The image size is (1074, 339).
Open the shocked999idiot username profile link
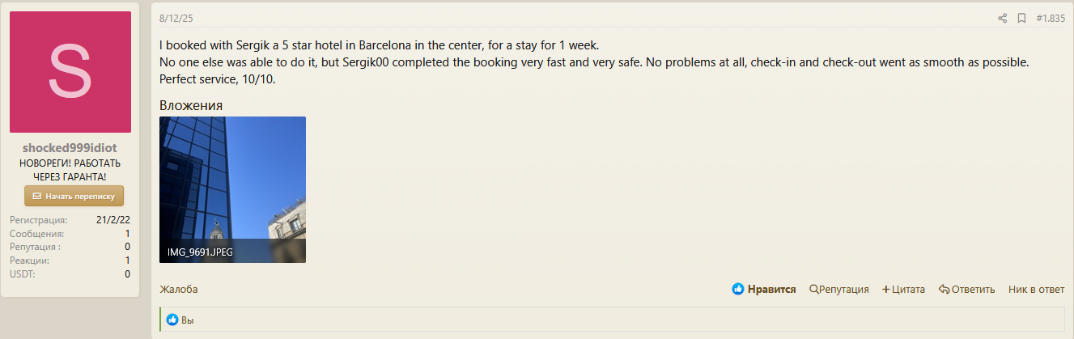(x=70, y=148)
